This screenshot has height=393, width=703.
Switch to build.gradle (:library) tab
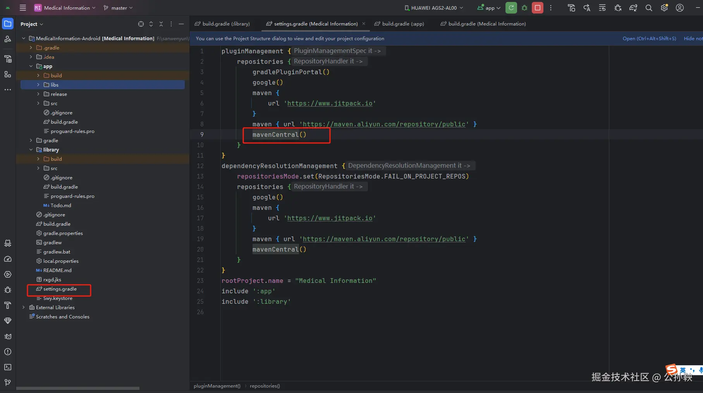tap(222, 24)
